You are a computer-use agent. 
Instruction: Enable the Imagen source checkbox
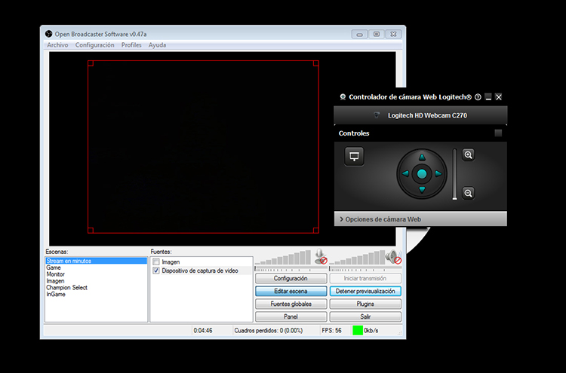(x=156, y=261)
